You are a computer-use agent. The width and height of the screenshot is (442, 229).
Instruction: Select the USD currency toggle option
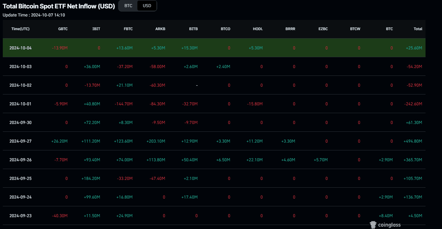(x=147, y=6)
